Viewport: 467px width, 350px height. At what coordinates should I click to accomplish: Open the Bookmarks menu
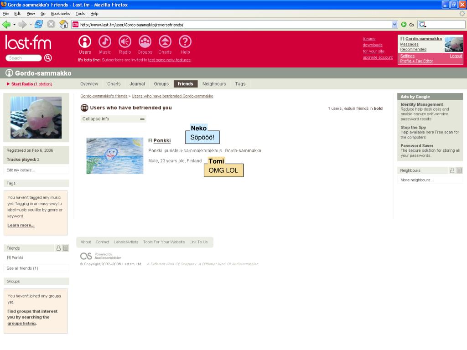(x=61, y=14)
